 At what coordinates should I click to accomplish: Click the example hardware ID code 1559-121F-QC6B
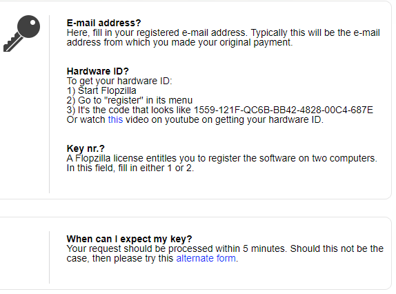pos(284,110)
